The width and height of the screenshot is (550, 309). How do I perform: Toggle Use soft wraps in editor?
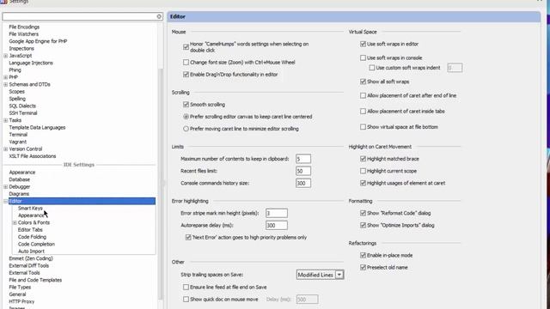pos(363,44)
